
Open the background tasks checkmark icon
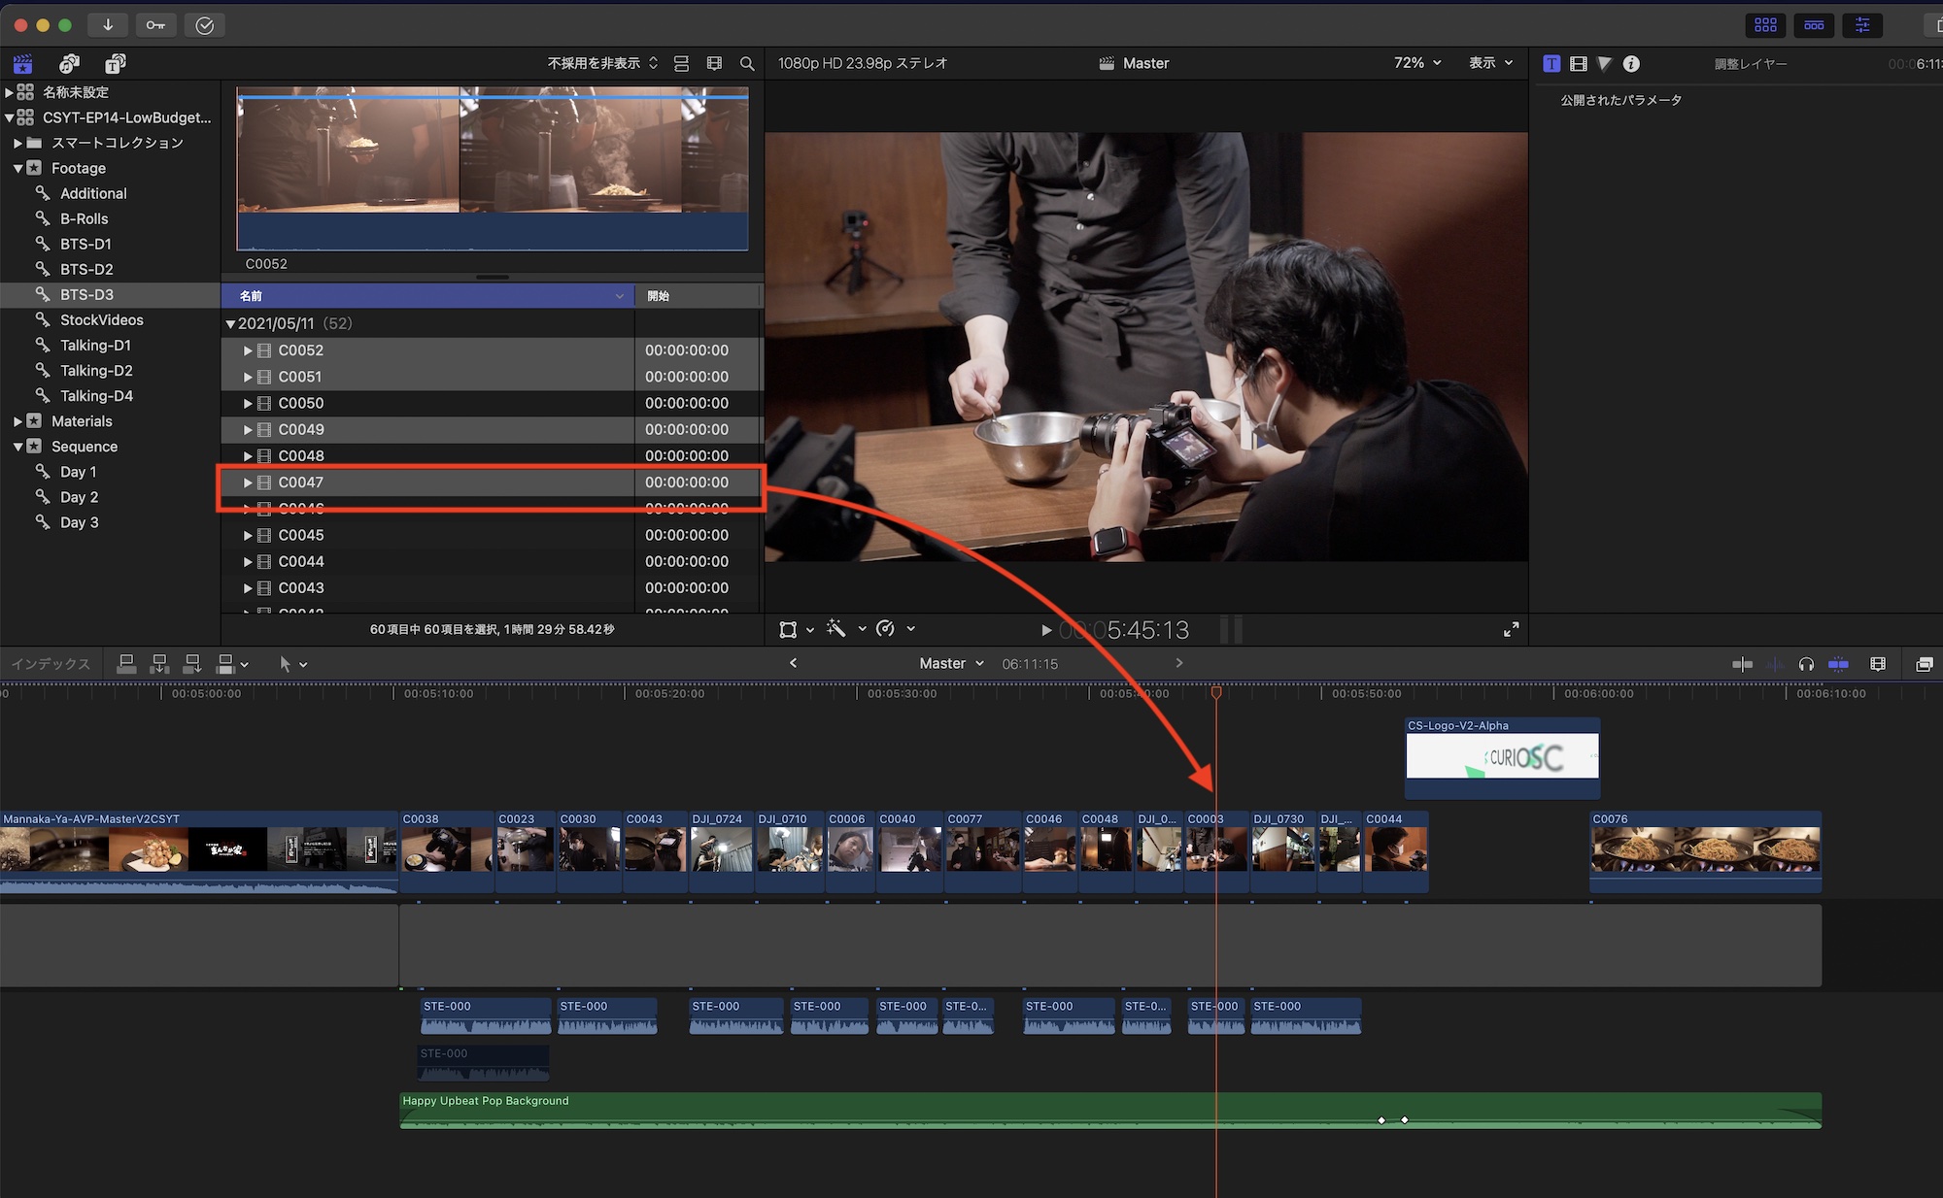pyautogui.click(x=204, y=25)
